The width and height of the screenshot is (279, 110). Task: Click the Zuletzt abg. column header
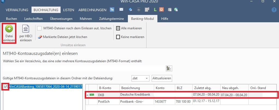pyautogui.click(x=206, y=88)
